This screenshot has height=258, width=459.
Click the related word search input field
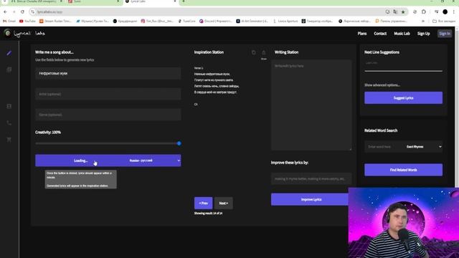pos(384,146)
